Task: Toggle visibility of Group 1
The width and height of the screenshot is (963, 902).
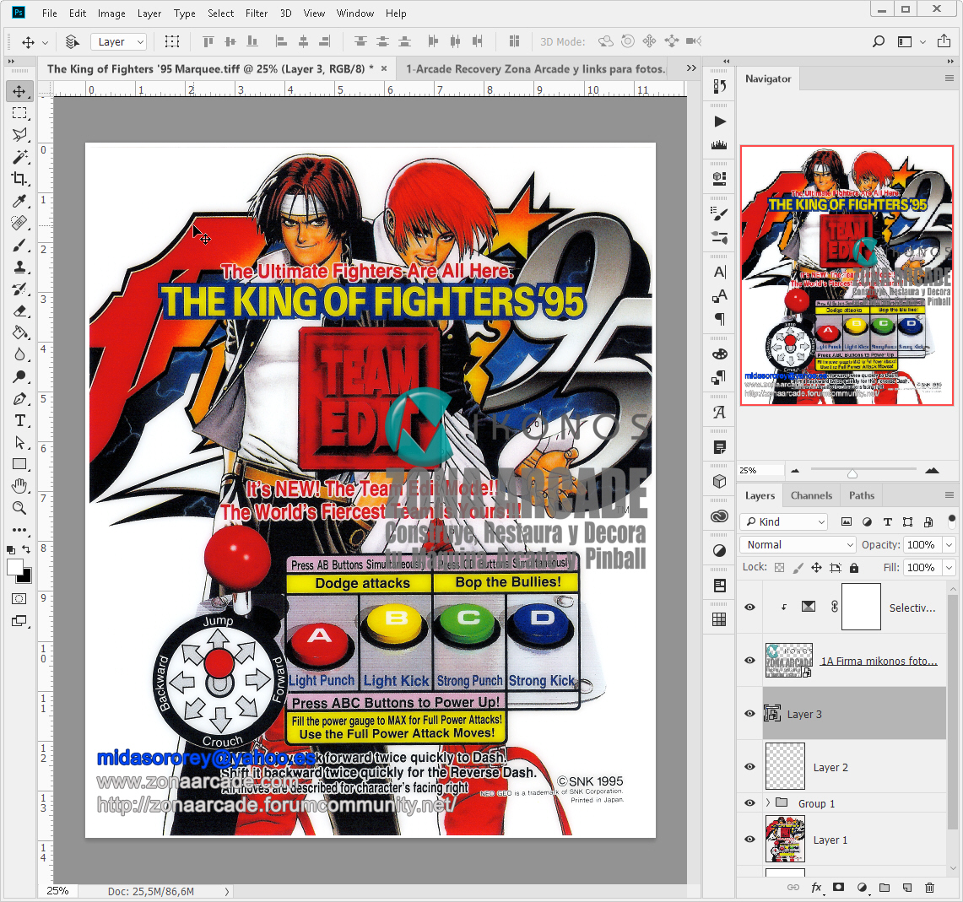Action: click(x=749, y=802)
